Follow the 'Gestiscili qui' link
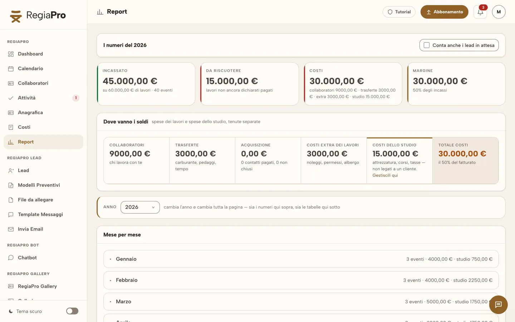Image resolution: width=515 pixels, height=322 pixels. coord(385,175)
